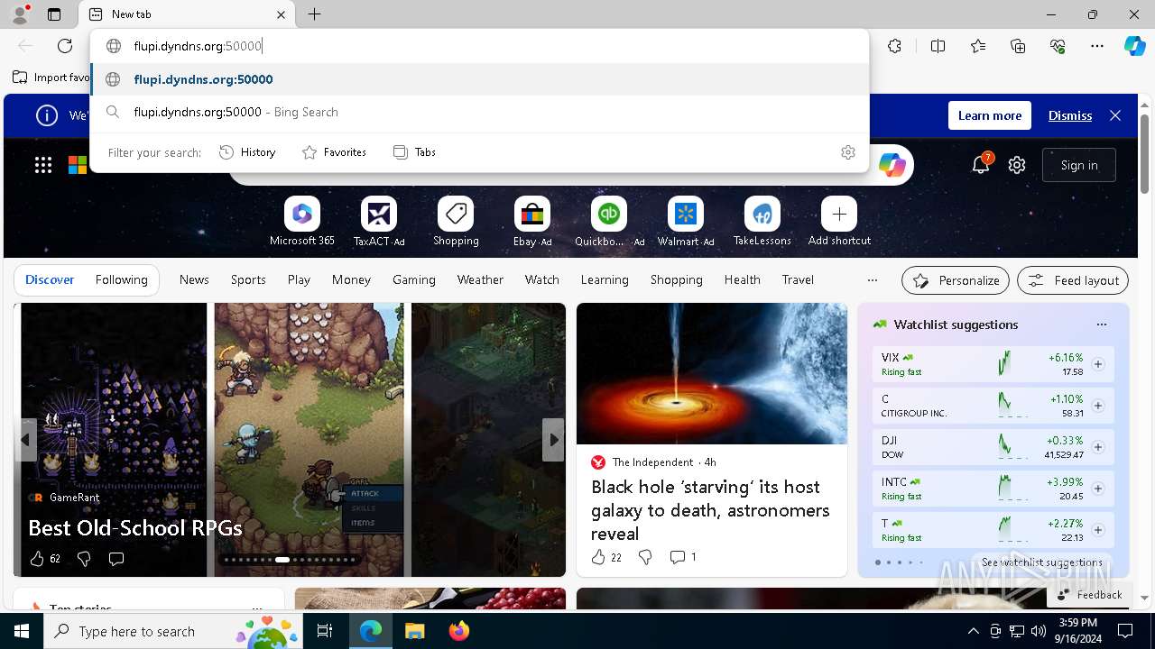The image size is (1155, 649).
Task: Close the banner with the X icon
Action: [x=1115, y=115]
